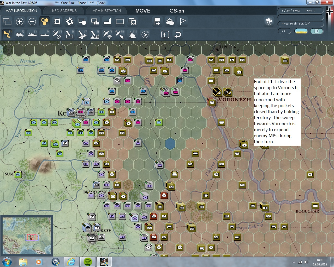Click the minimap overview thumbnail
The image size is (334, 267).
pyautogui.click(x=27, y=236)
